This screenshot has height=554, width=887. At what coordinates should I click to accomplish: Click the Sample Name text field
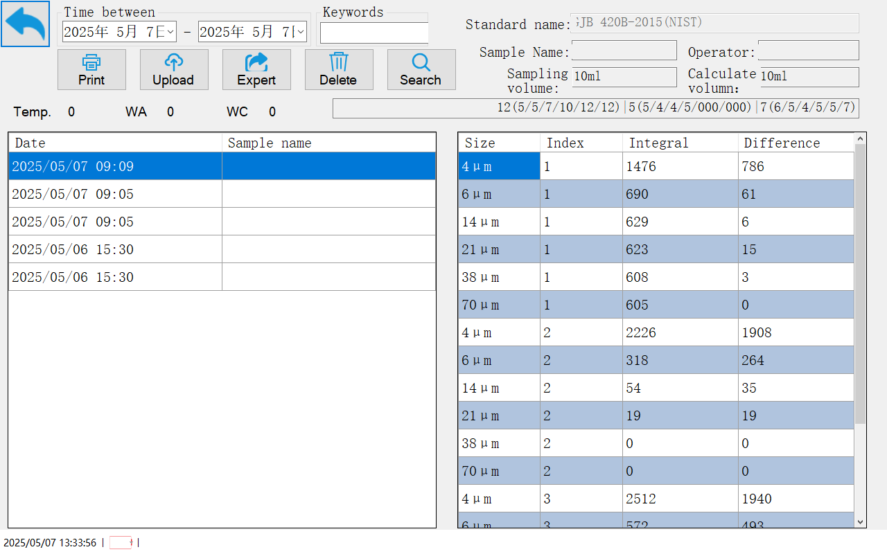624,51
